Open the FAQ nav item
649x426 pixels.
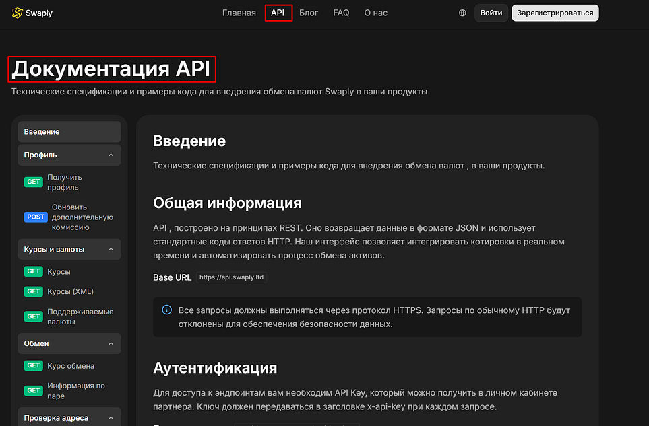point(341,13)
